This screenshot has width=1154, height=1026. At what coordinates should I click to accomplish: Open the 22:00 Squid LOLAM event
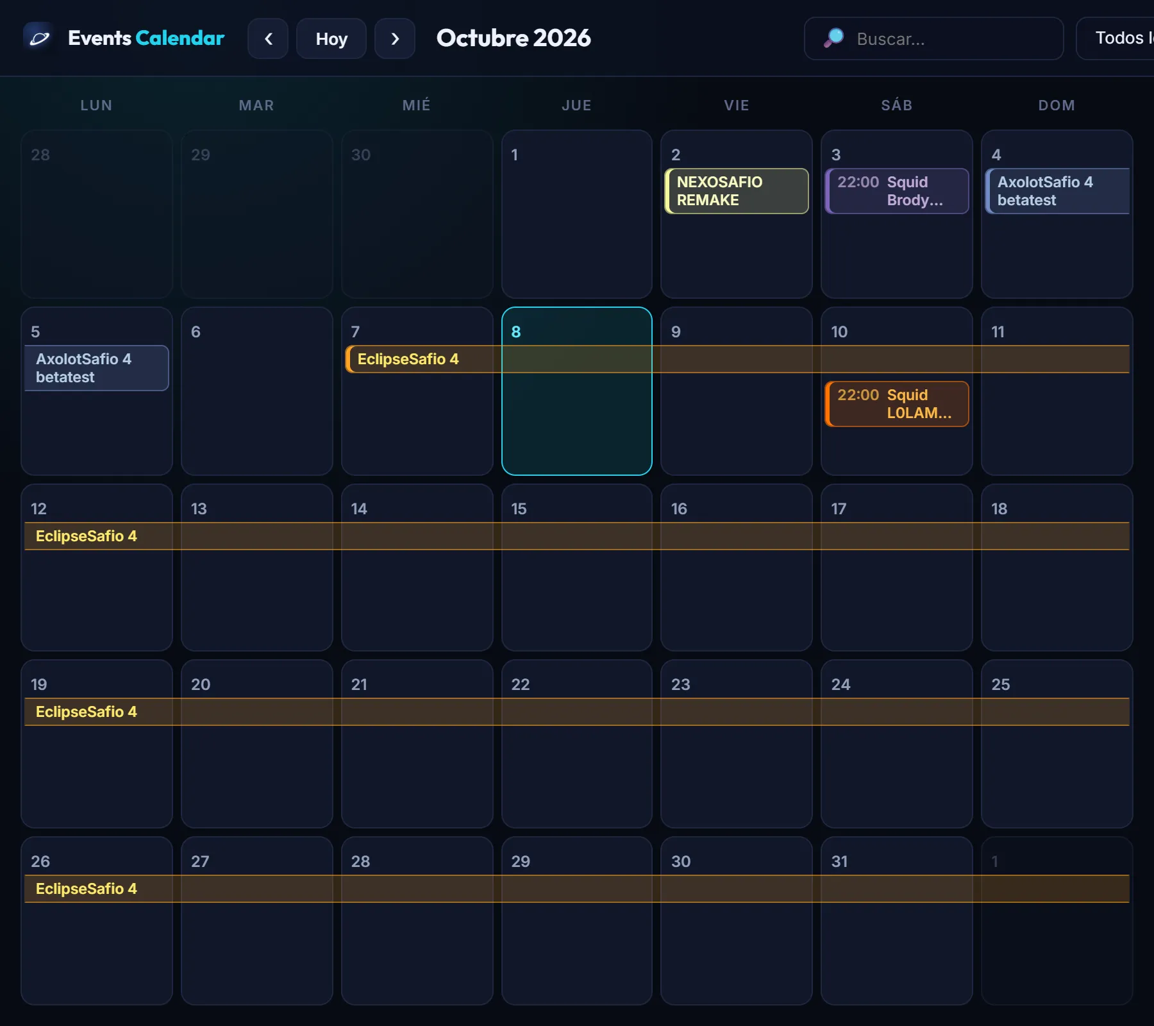(897, 404)
